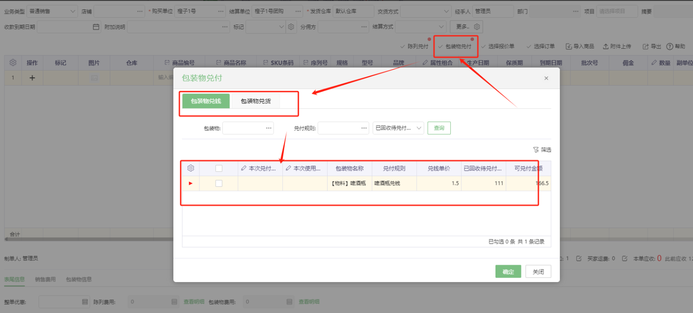
Task: Open the 结算单位 lookup ellipsis
Action: 298,11
